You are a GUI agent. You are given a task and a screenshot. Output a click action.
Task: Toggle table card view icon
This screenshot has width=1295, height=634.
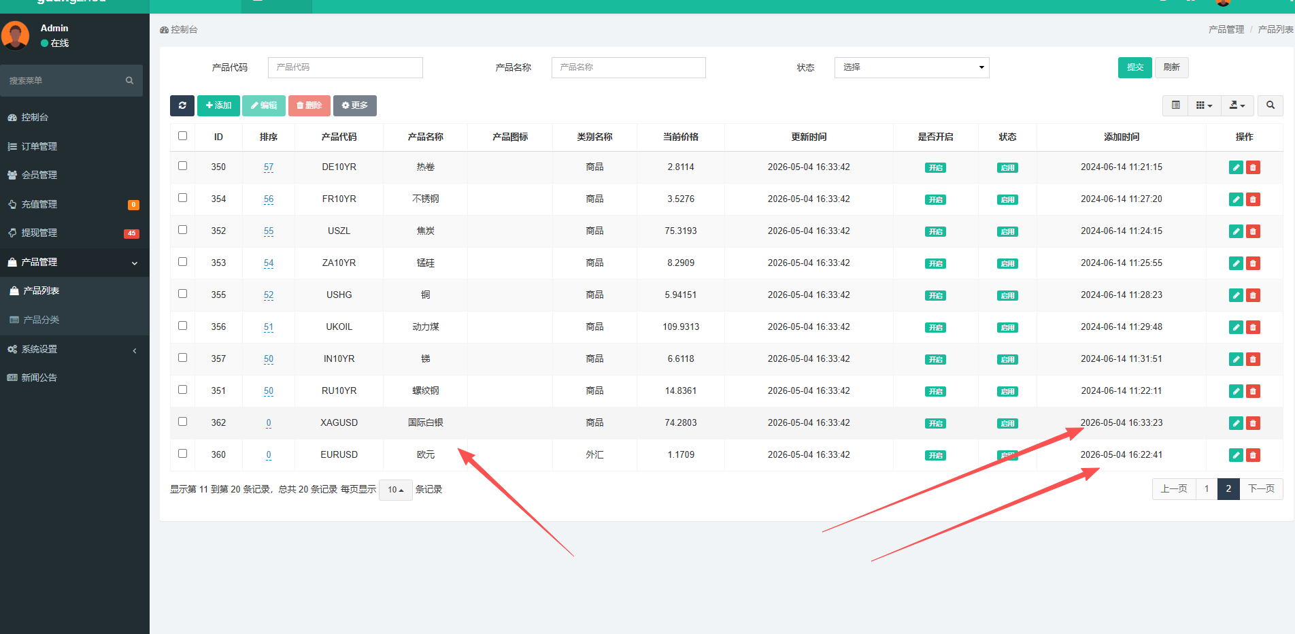click(x=1175, y=105)
